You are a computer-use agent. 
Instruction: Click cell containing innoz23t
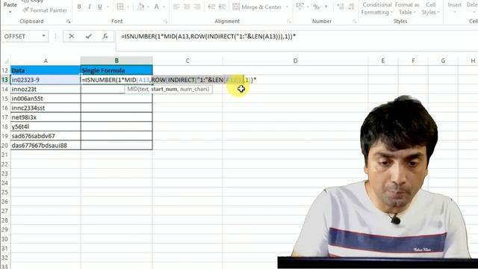point(46,90)
